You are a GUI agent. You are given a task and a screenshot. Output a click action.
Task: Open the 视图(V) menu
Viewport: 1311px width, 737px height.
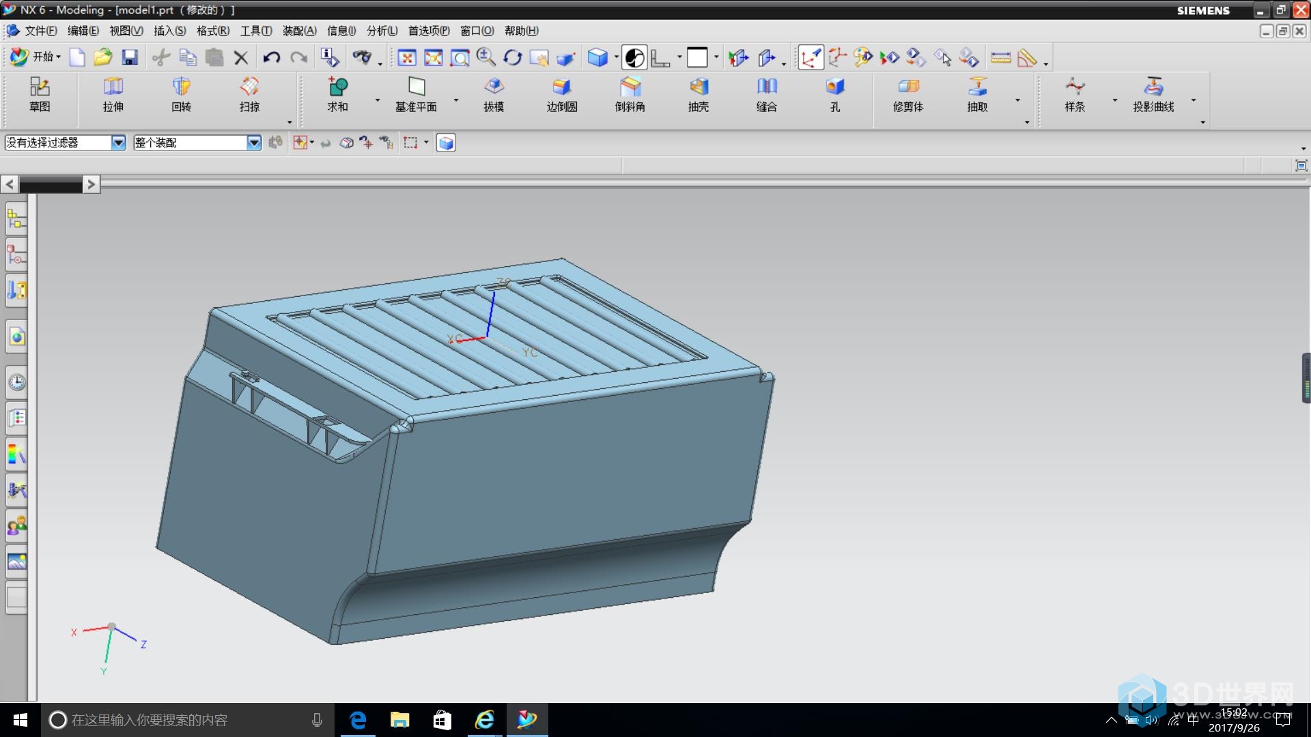(x=126, y=31)
